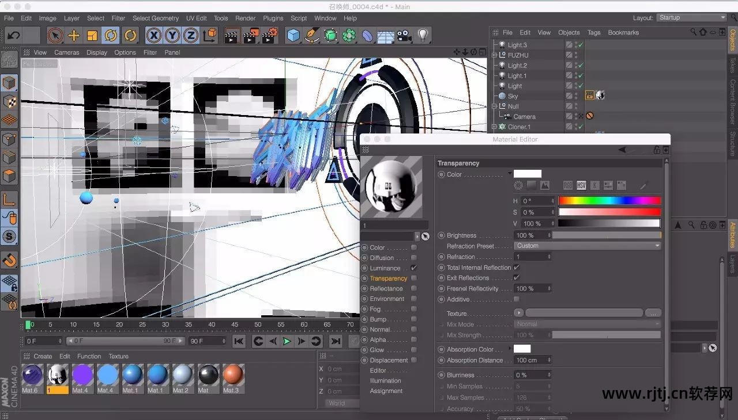Select the Rotate tool in the top toolbar
The image size is (738, 420).
point(111,36)
